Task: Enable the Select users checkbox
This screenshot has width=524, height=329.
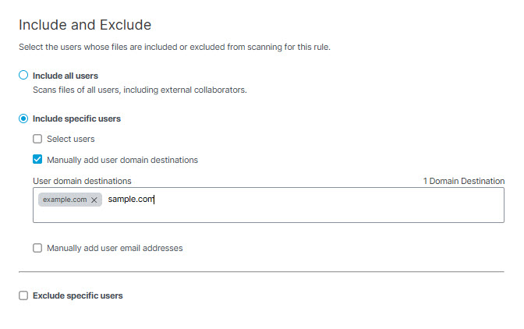Action: [x=37, y=139]
